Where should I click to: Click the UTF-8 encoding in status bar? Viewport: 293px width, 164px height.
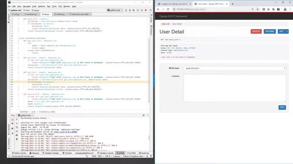point(108,156)
